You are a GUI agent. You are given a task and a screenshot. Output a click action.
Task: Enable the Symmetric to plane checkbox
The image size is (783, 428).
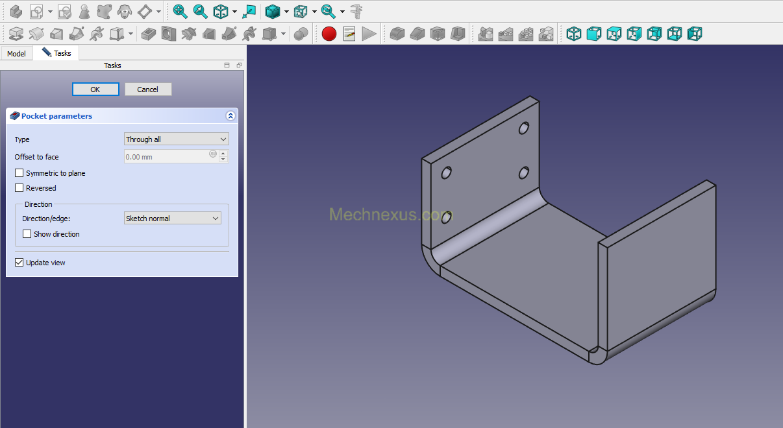coord(19,173)
